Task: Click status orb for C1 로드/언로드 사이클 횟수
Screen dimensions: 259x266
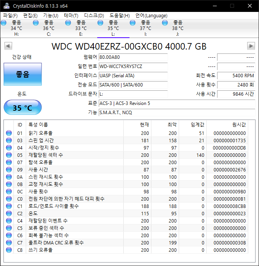Action: [9, 206]
